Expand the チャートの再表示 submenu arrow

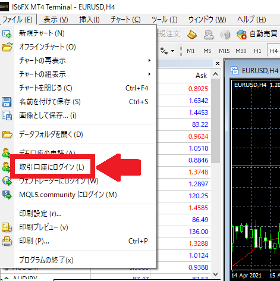click(x=149, y=61)
